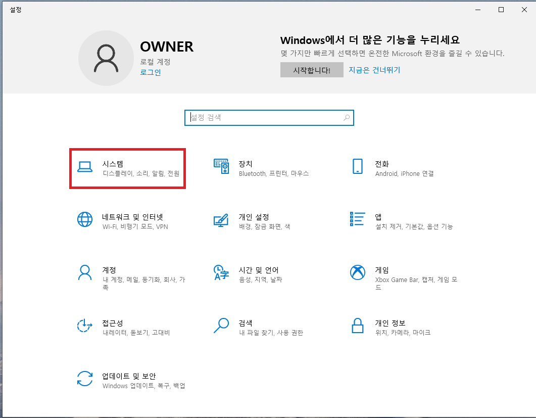This screenshot has width=536, height=418.
Task: Click the 로그인 link under OWNER
Action: point(151,72)
